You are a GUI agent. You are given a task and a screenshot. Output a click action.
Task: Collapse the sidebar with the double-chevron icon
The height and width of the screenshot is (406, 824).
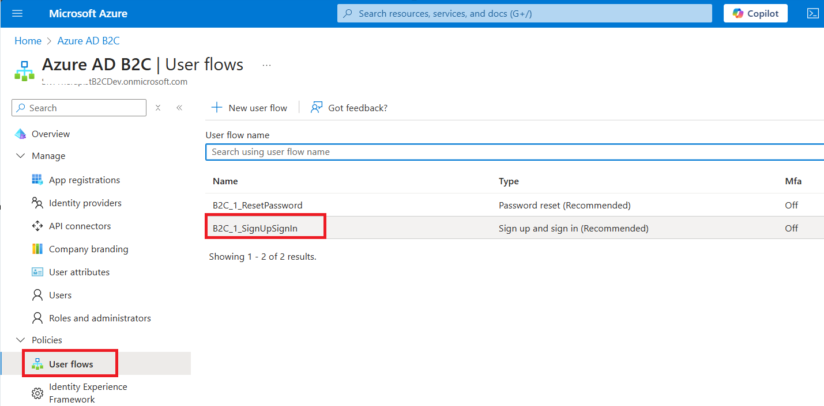(x=179, y=108)
